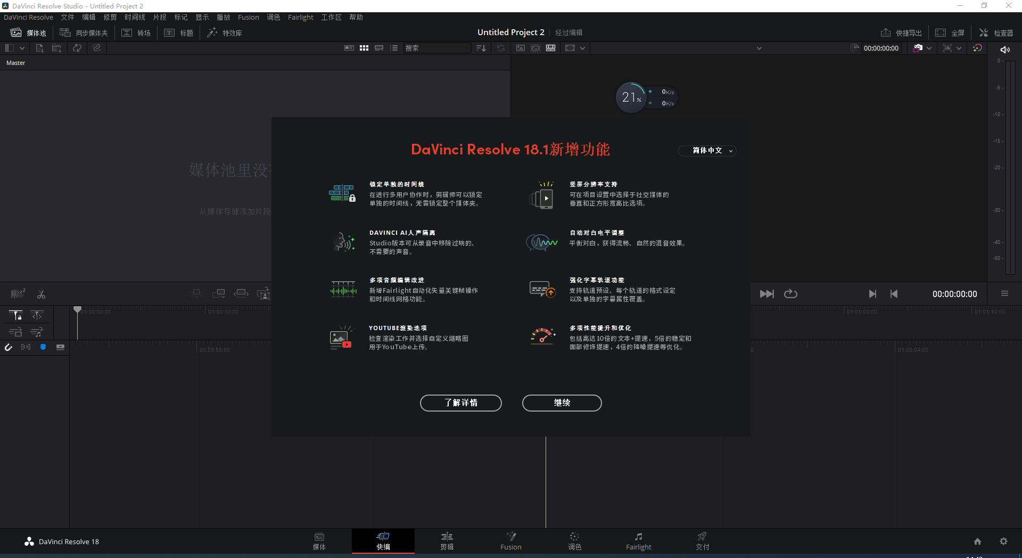Open the 检查器 inspector panel
This screenshot has width=1022, height=558.
(x=996, y=33)
